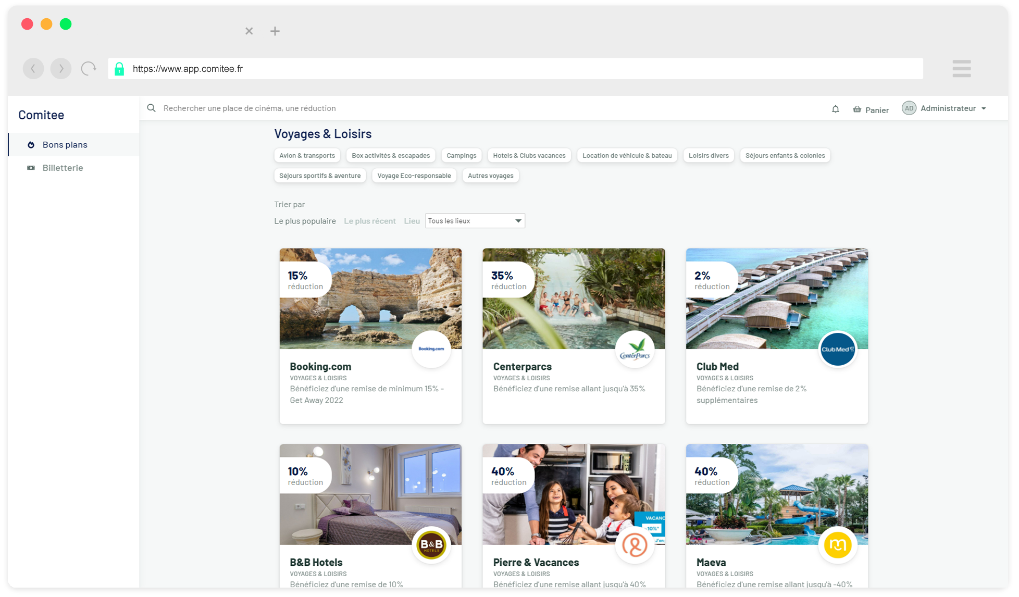
Task: Click the notification bell icon
Action: coord(835,109)
